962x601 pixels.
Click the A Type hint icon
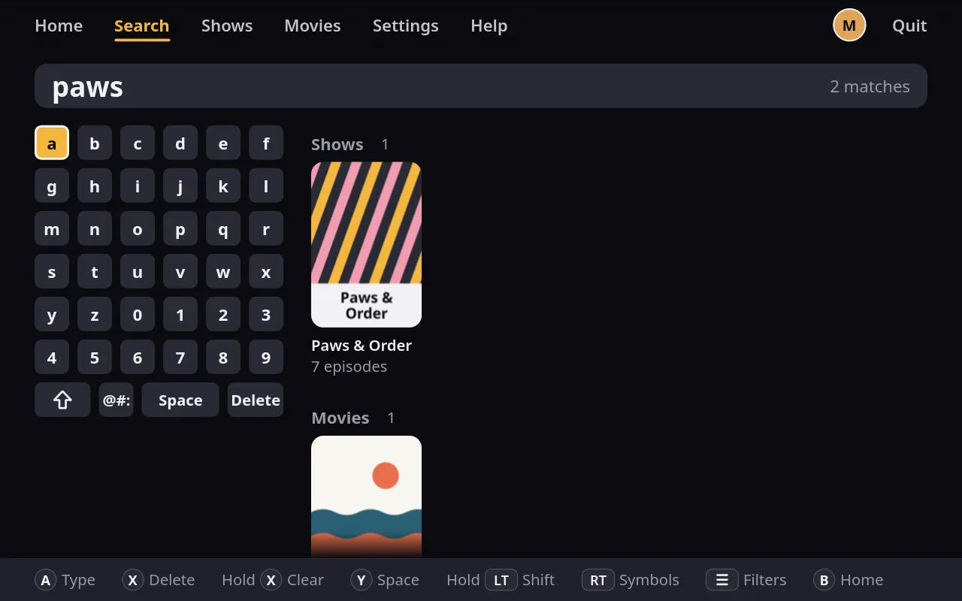click(46, 580)
